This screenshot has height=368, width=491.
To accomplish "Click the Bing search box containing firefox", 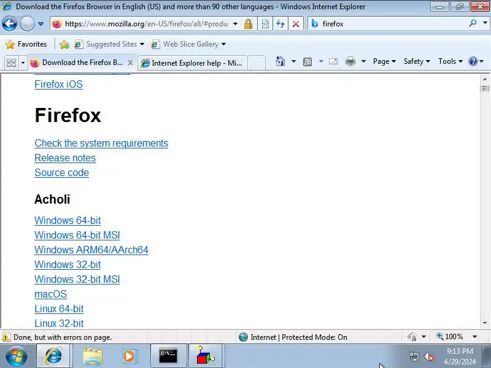I will pyautogui.click(x=393, y=24).
